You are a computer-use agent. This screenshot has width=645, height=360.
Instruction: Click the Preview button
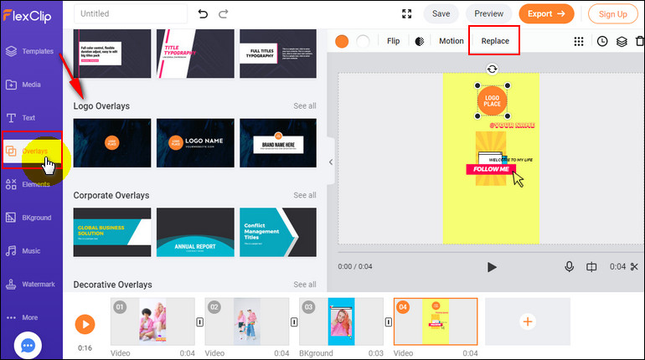[x=488, y=14]
